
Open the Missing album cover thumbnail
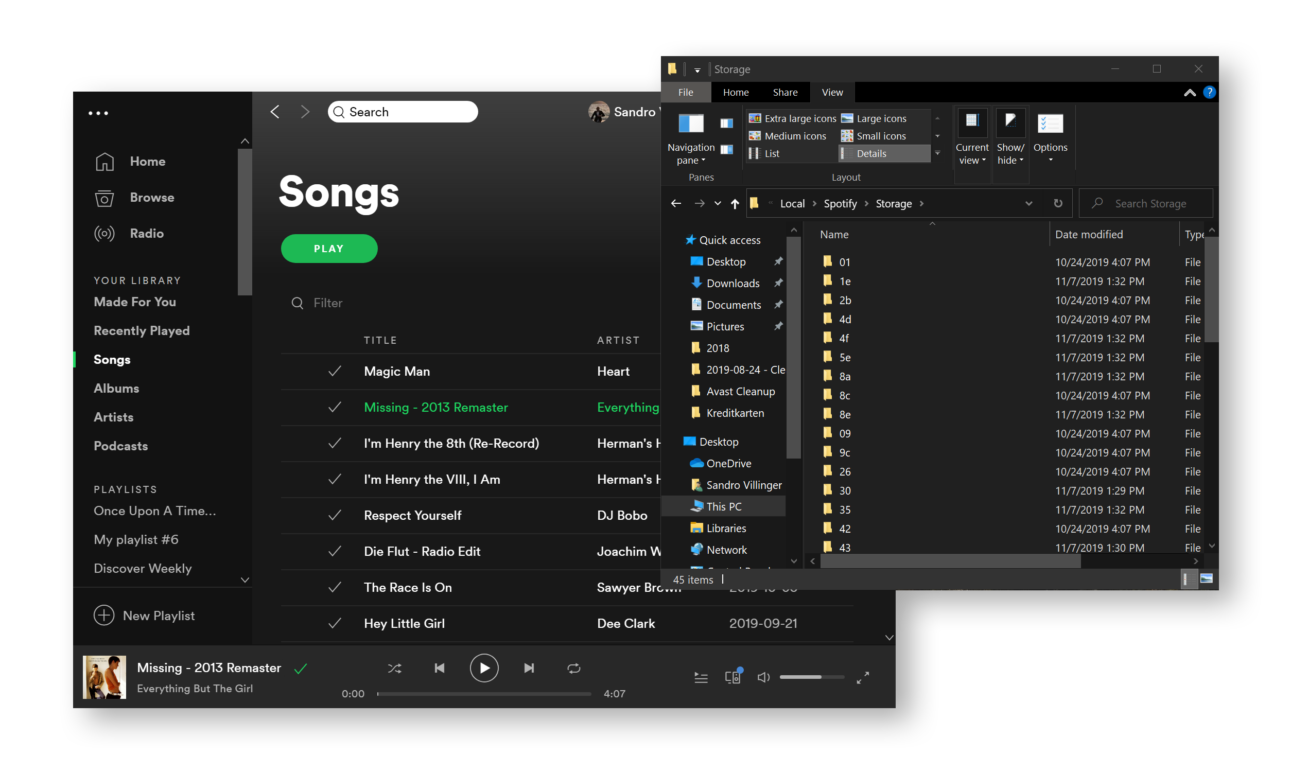104,677
